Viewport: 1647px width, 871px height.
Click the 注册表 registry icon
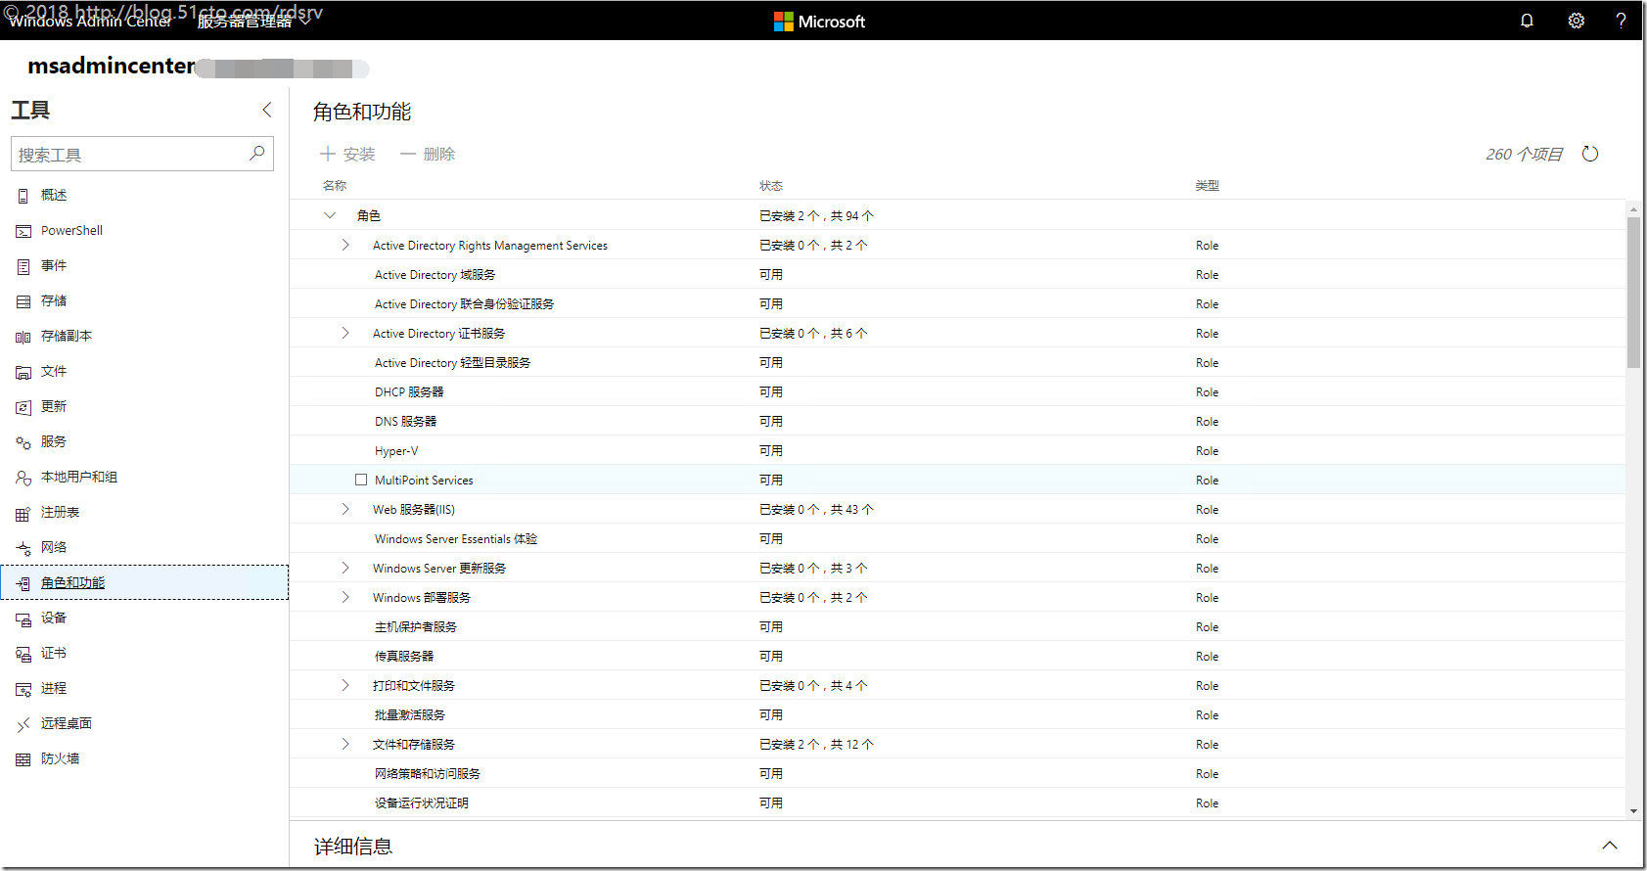[x=23, y=513]
